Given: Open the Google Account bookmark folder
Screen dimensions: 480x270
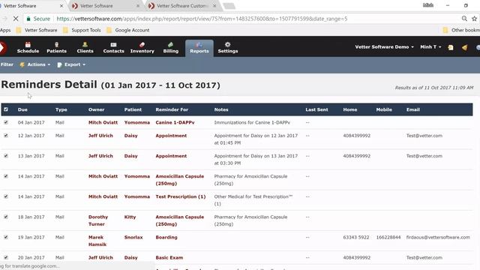Looking at the screenshot, I should pyautogui.click(x=128, y=30).
